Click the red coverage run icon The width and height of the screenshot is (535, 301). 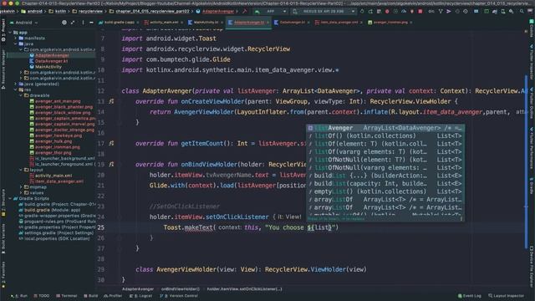pos(412,11)
